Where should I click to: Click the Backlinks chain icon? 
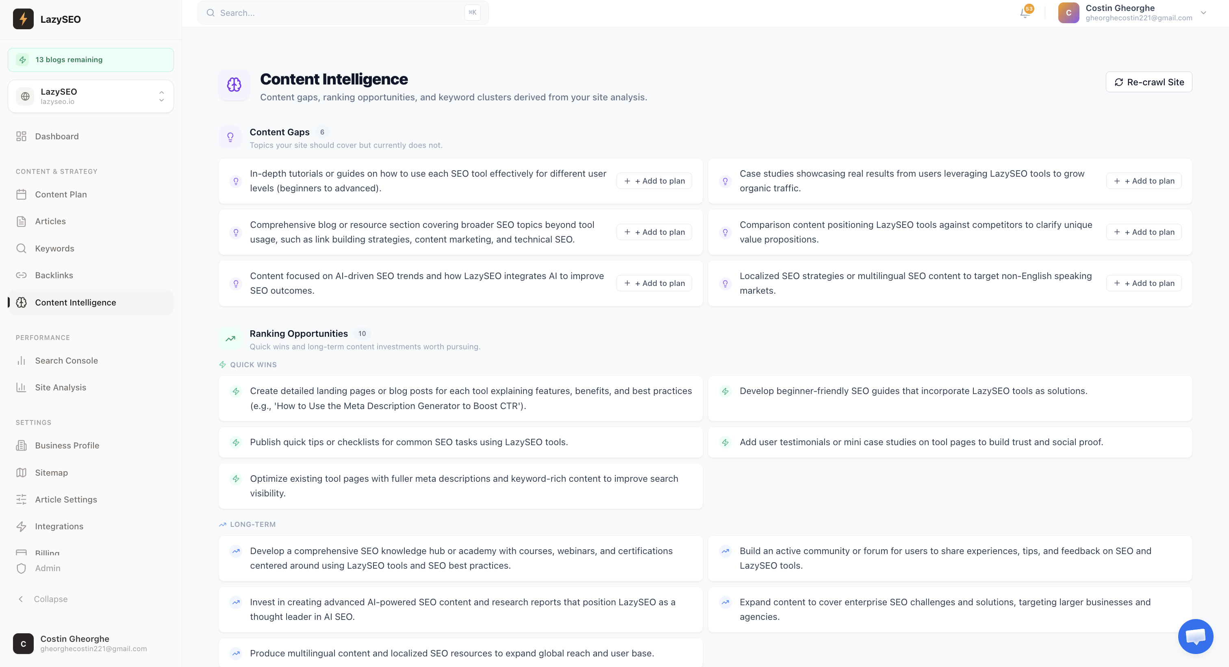[21, 275]
